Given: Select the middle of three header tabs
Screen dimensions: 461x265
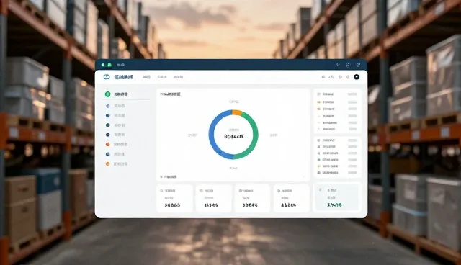Looking at the screenshot, I should pyautogui.click(x=161, y=77).
